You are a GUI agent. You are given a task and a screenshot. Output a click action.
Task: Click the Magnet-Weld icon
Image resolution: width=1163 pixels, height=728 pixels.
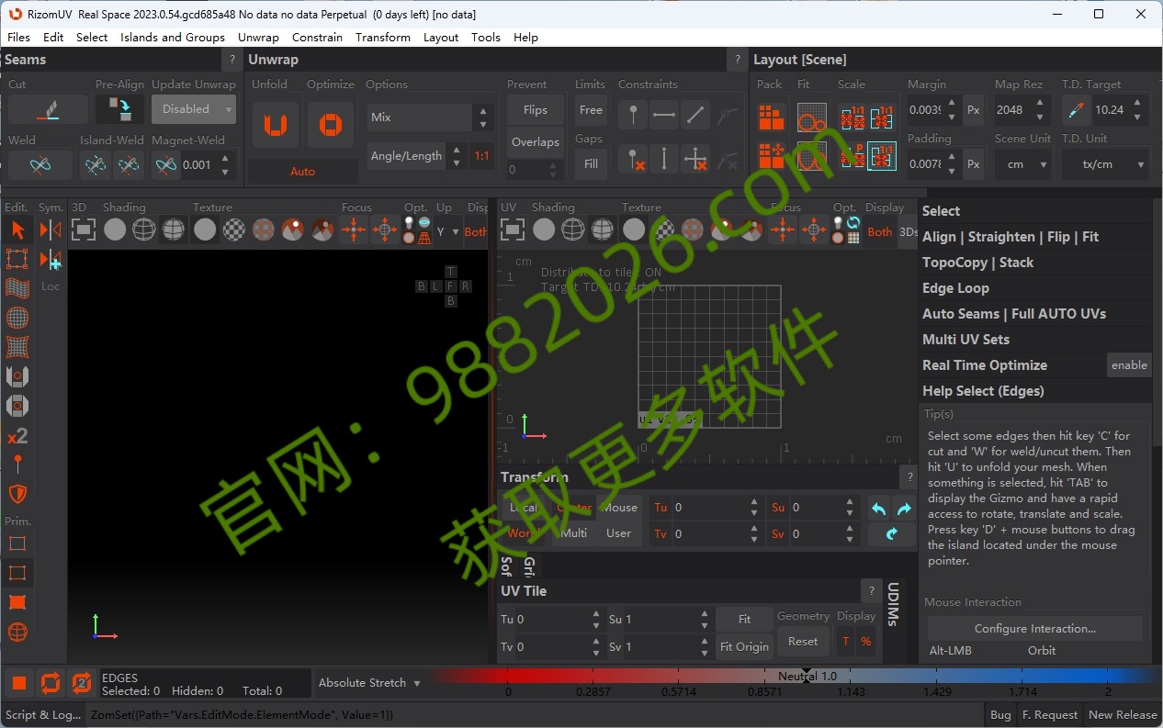[165, 165]
